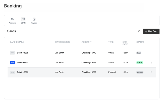The image size is (168, 112).
Task: Click the Active status badge
Action: click(140, 63)
